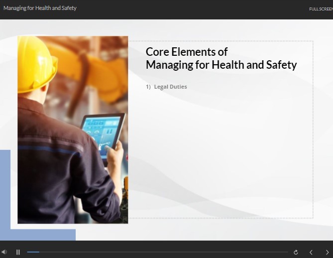Click the 'Managing for Health and Safety' course title
The image size is (333, 258).
40,8
